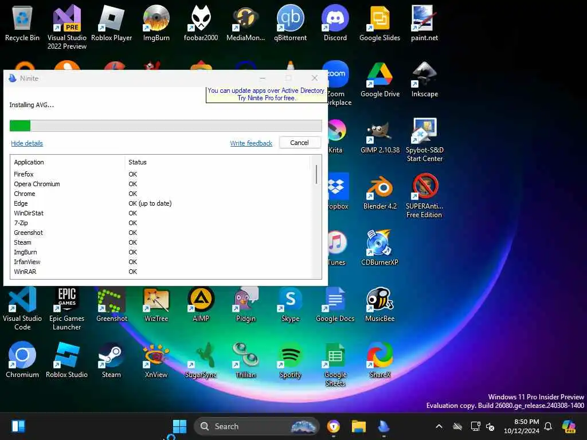Select the Firefox row in list
587x440 pixels.
click(x=161, y=174)
